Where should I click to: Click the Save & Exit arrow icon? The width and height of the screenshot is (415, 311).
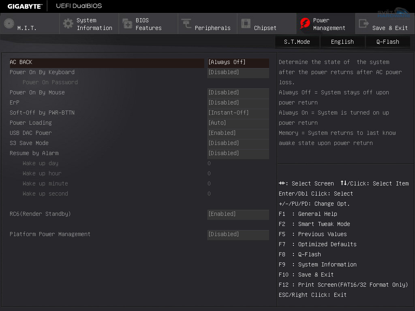pos(364,23)
